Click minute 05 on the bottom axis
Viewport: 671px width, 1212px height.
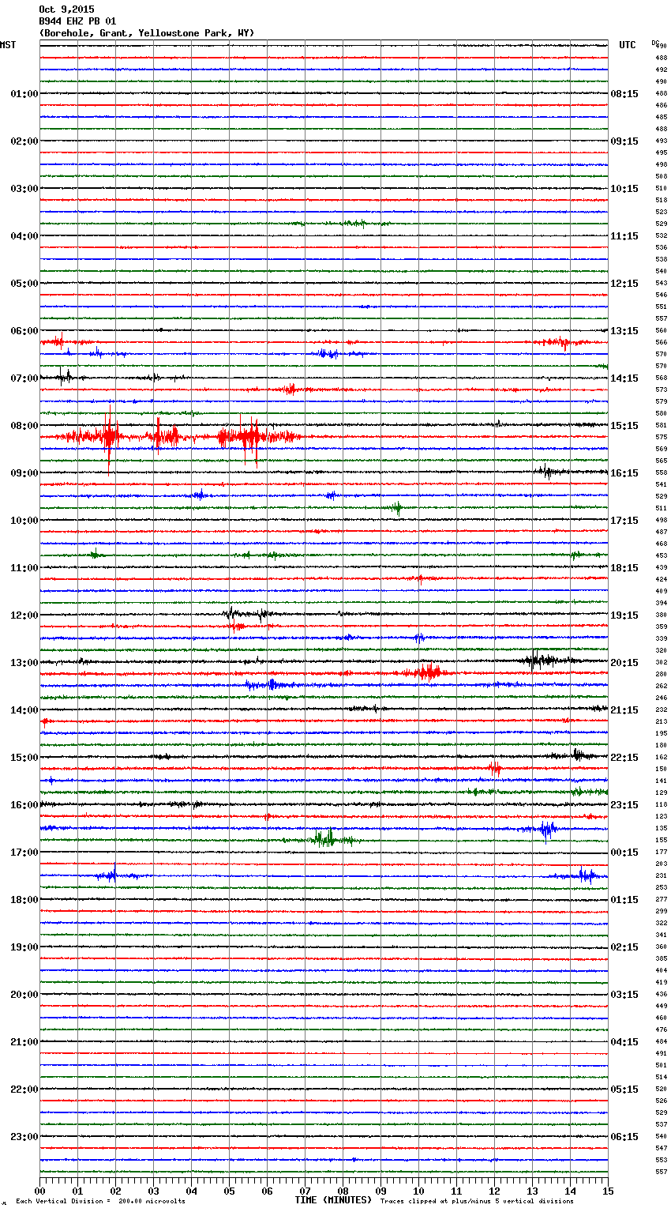229,1191
